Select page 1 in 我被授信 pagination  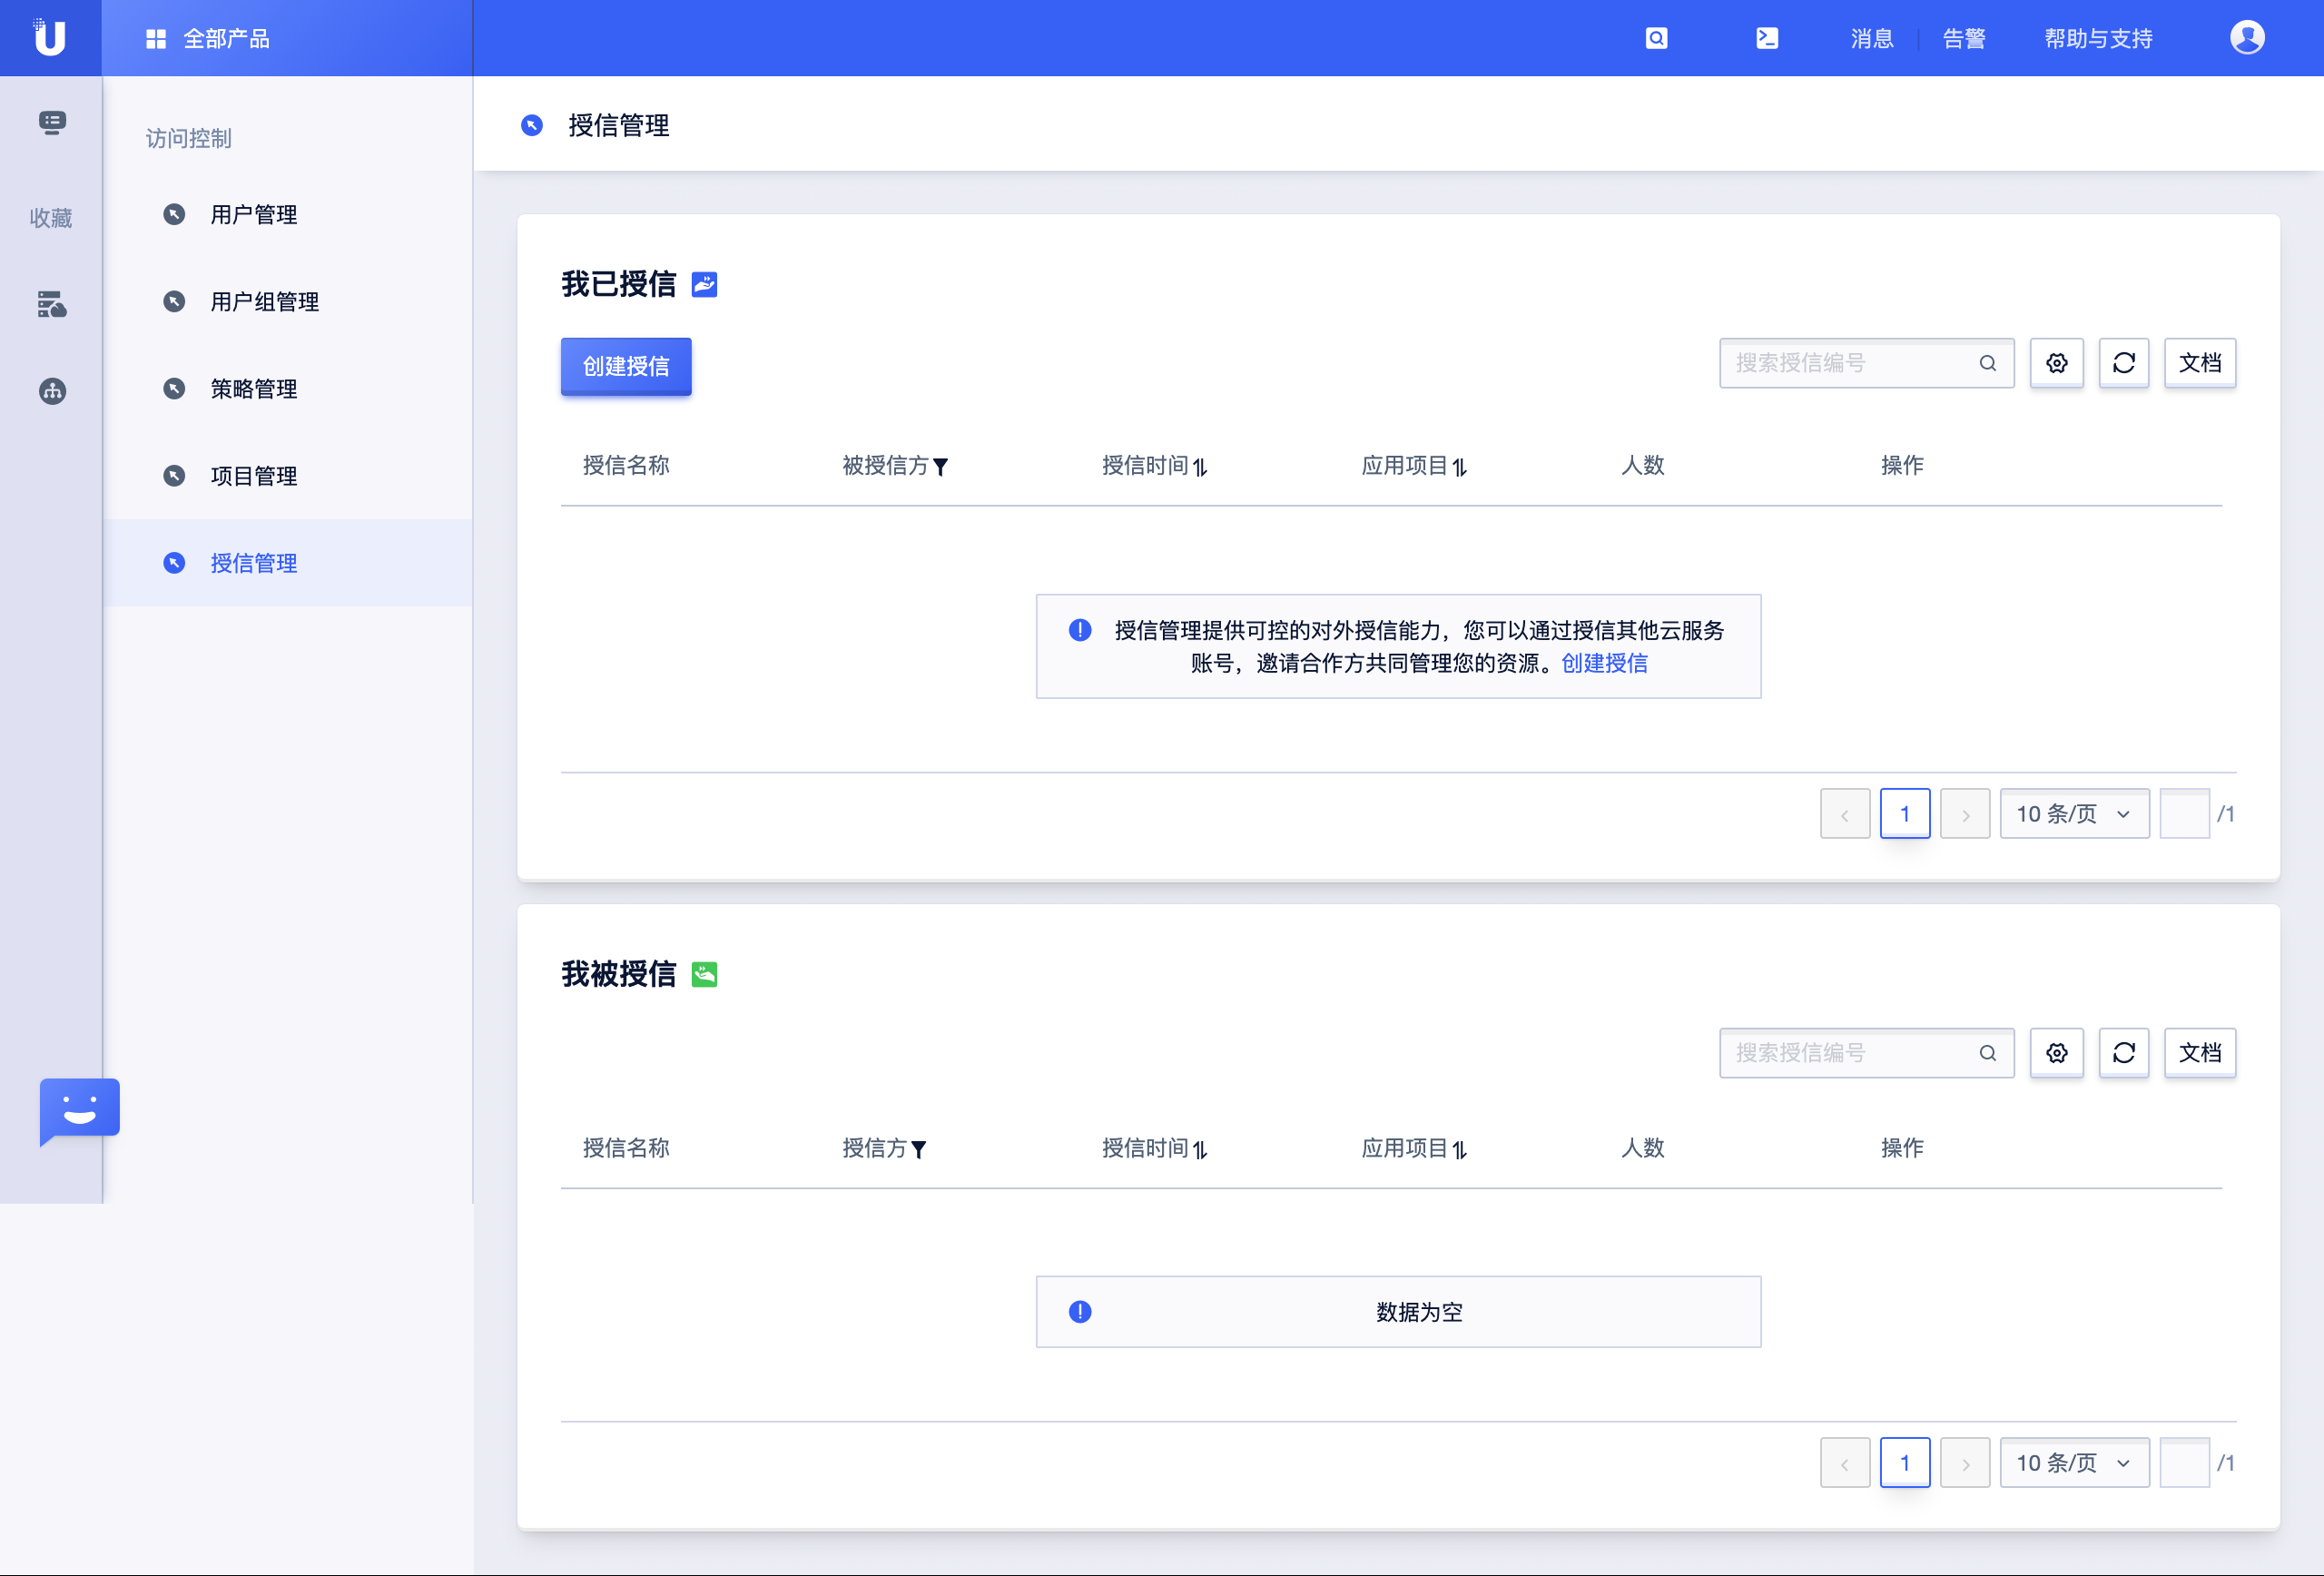(x=1905, y=1463)
